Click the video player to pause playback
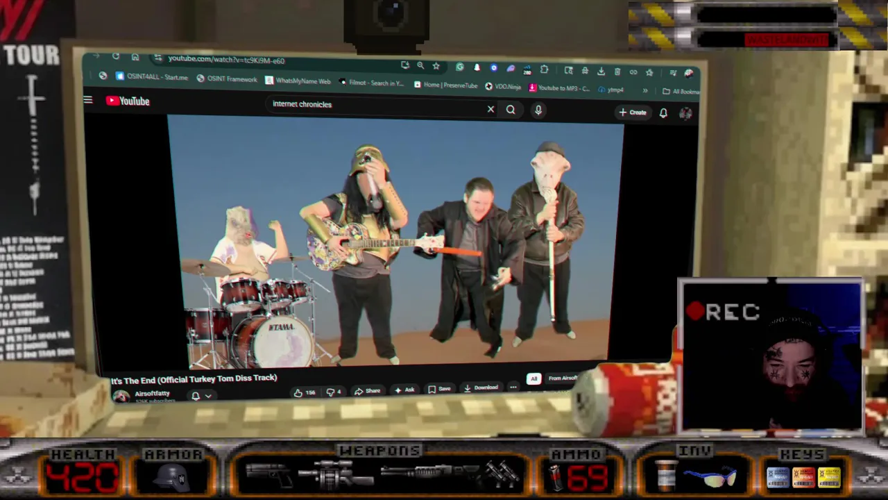Image resolution: width=888 pixels, height=500 pixels. (x=395, y=242)
